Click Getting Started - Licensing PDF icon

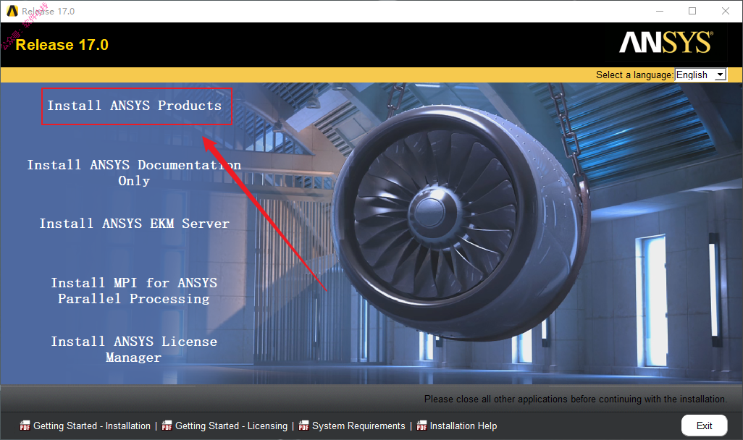click(x=167, y=426)
